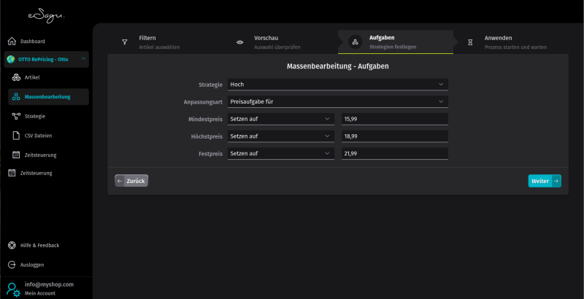
Task: Click the nested Zeitsteuerung calendar icon
Action: click(x=17, y=155)
